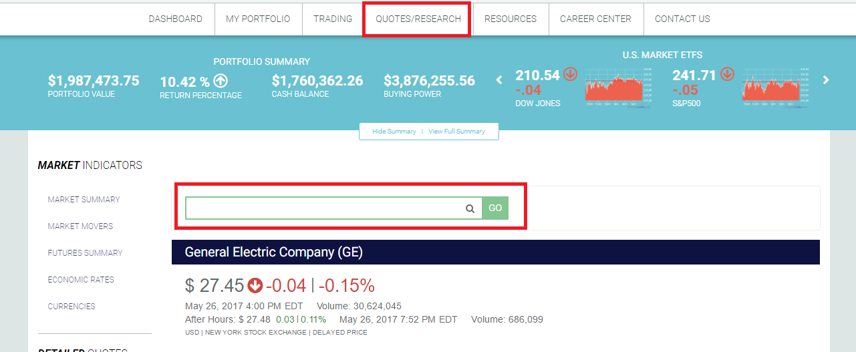Click the Portfolio Summary heading
The height and width of the screenshot is (352, 856).
coord(262,61)
